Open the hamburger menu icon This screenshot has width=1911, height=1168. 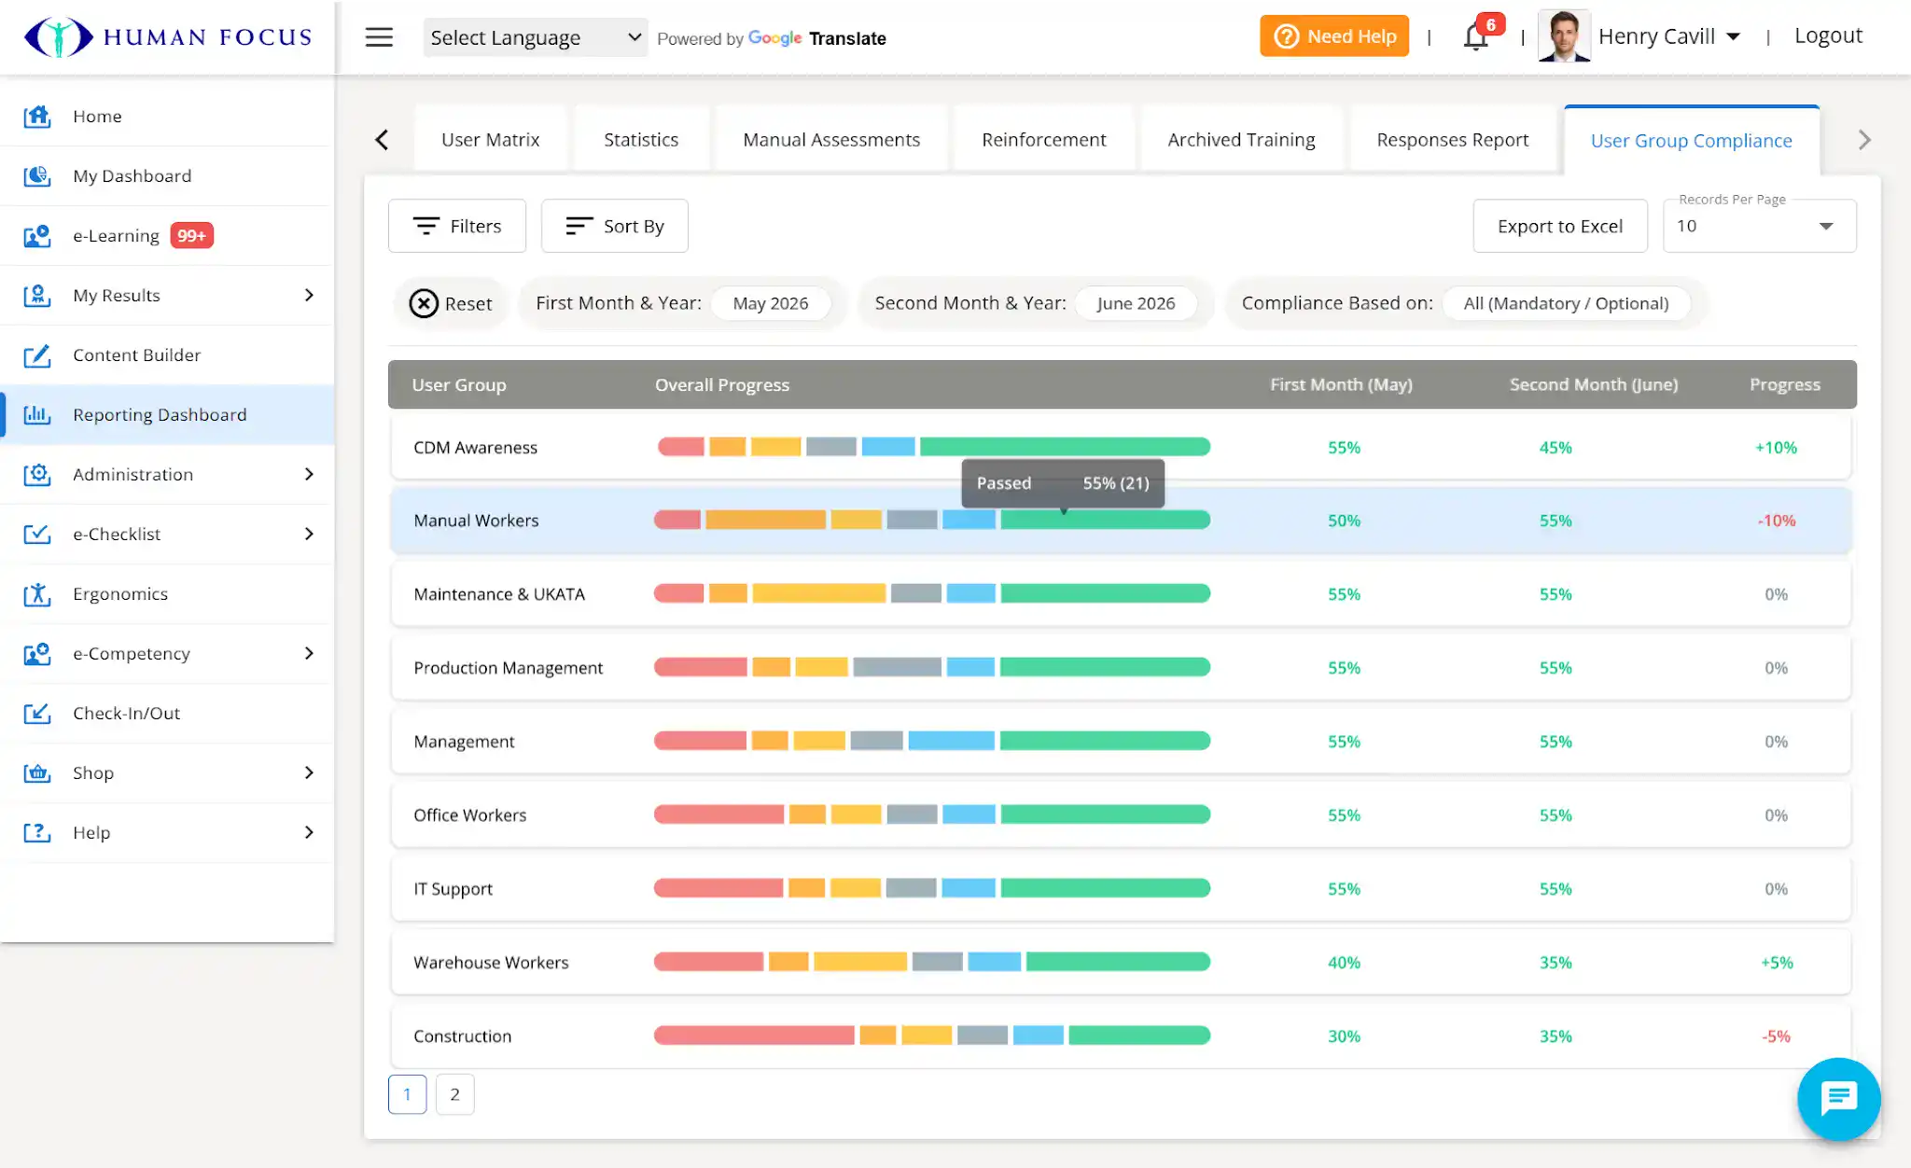(379, 37)
